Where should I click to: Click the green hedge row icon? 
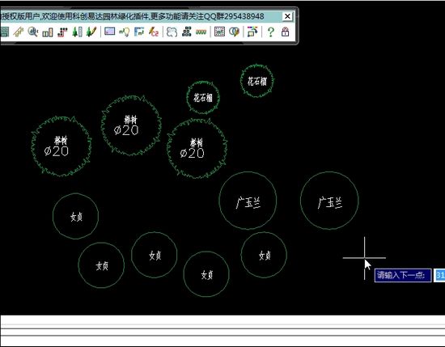(201, 32)
